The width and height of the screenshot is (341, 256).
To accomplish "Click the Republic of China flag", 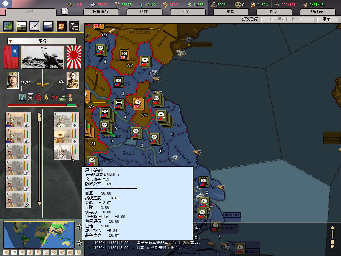I will point(11,57).
